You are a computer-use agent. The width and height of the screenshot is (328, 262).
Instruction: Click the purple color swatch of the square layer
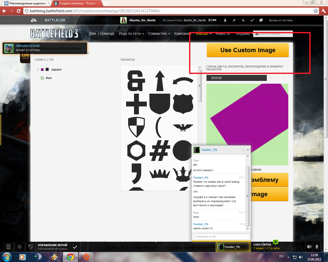[43, 70]
